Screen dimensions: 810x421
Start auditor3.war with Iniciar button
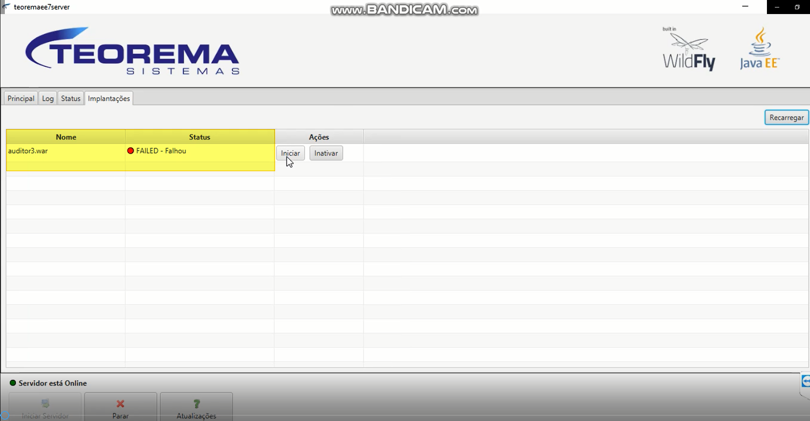click(290, 153)
